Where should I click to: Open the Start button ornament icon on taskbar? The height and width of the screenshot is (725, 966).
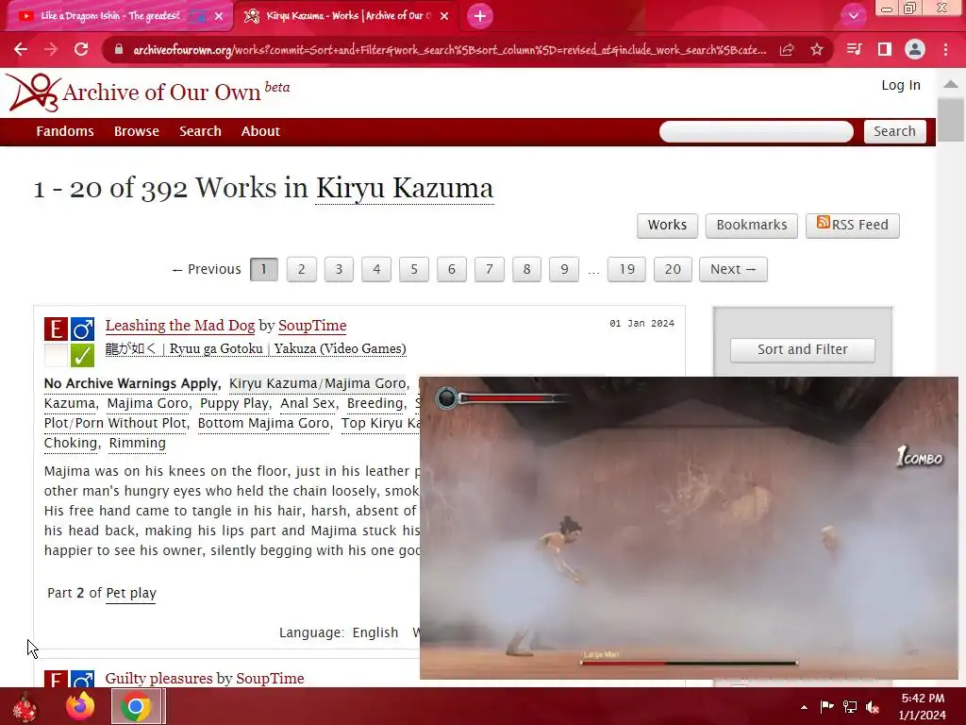25,706
